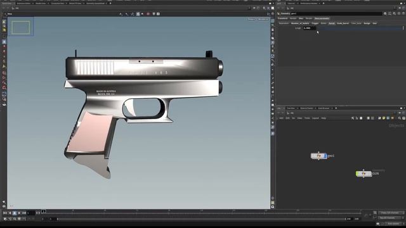The height and width of the screenshot is (228, 406).
Task: Click the play backward button
Action: 10,213
